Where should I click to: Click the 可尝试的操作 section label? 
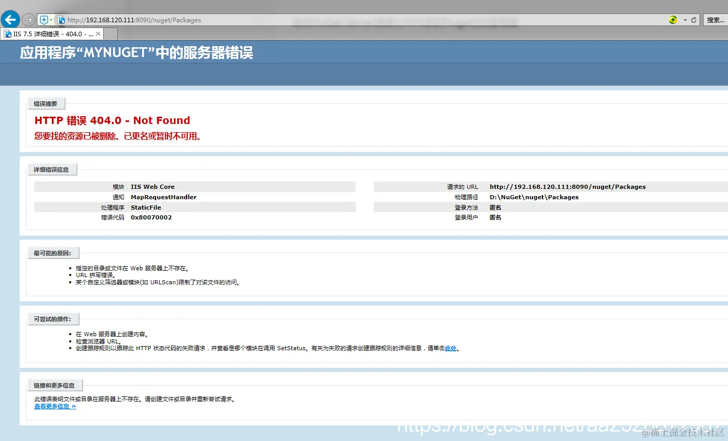[x=52, y=319]
